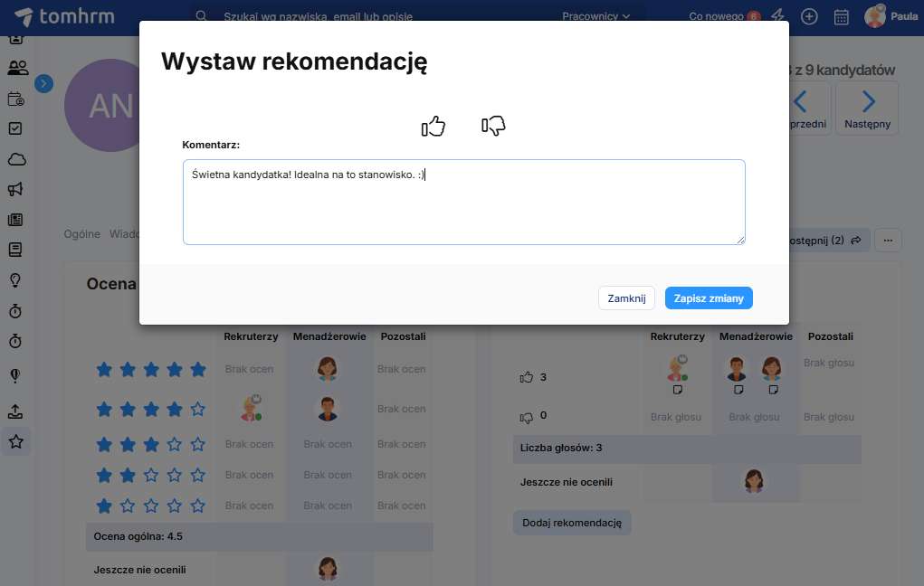Click the Zamknij button
The image size is (924, 586).
pos(626,298)
